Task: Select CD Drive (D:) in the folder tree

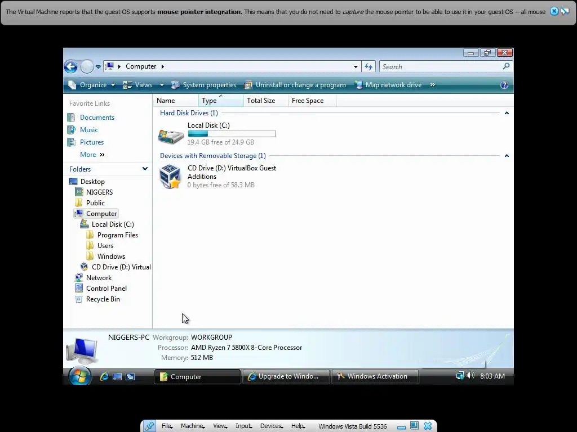Action: [121, 267]
